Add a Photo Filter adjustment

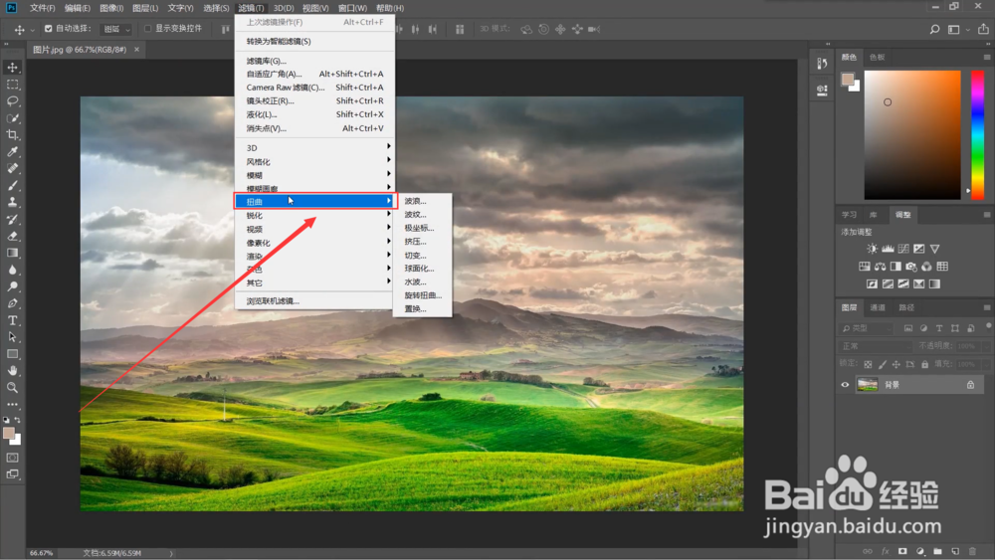tap(911, 267)
